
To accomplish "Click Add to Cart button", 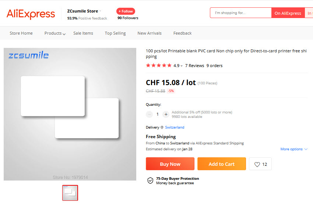I will pyautogui.click(x=221, y=164).
